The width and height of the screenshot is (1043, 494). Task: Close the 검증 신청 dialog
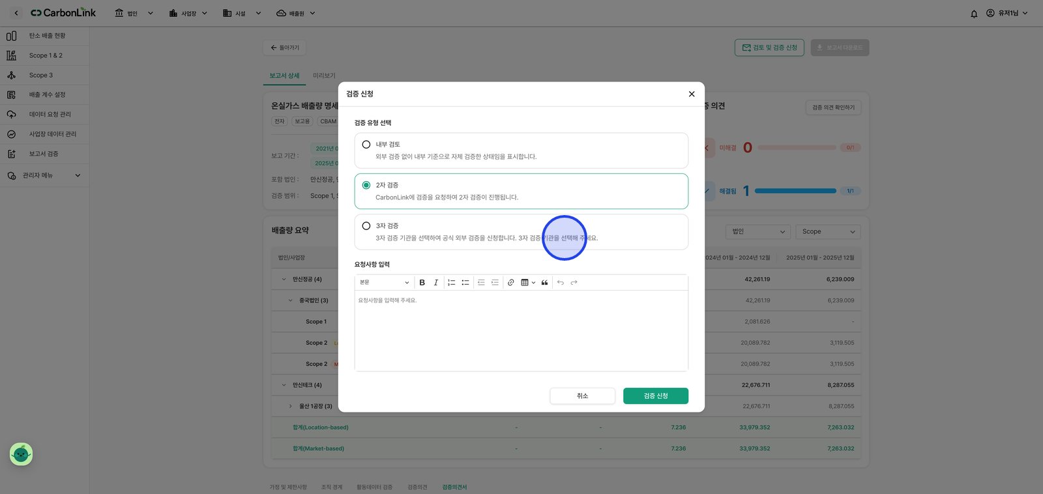click(x=692, y=94)
